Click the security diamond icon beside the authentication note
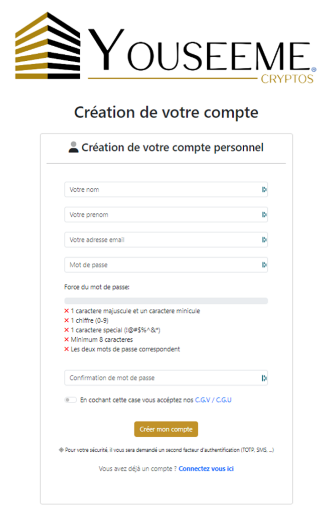 coord(61,450)
